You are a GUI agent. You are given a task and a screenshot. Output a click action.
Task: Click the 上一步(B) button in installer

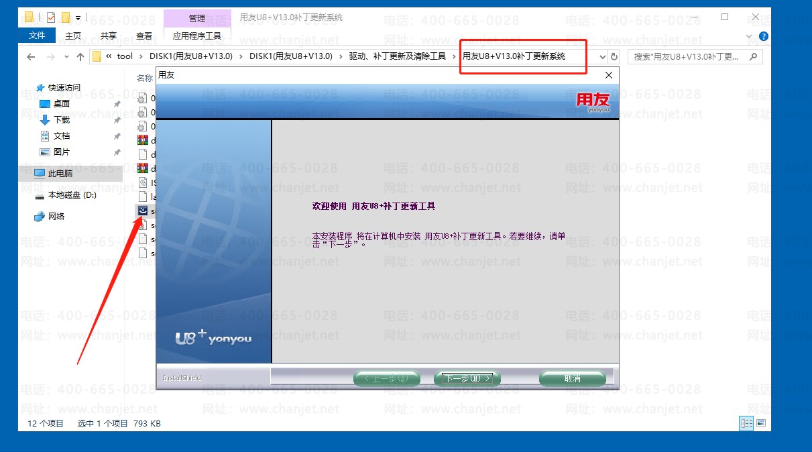[386, 379]
